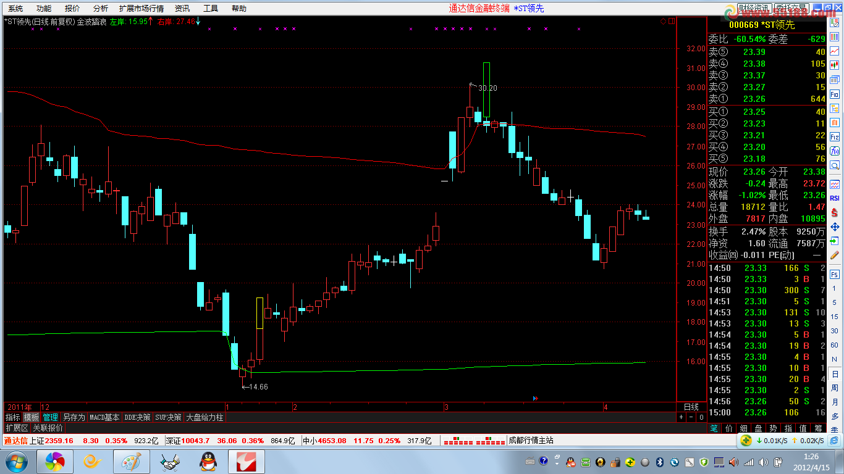This screenshot has height=474, width=844.
Task: Apply the DDE决策 template
Action: 137,417
